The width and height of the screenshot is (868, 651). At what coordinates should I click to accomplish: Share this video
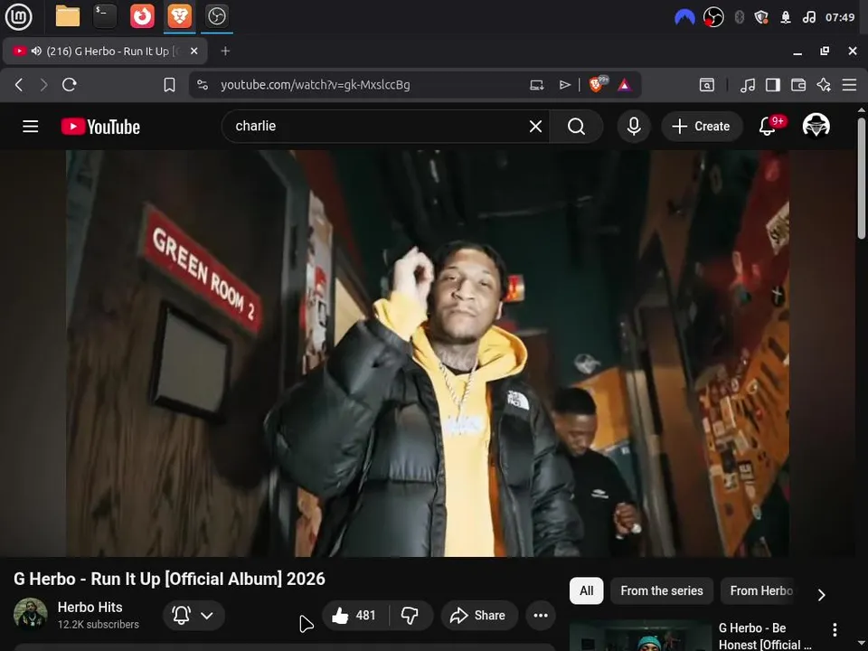pos(479,615)
